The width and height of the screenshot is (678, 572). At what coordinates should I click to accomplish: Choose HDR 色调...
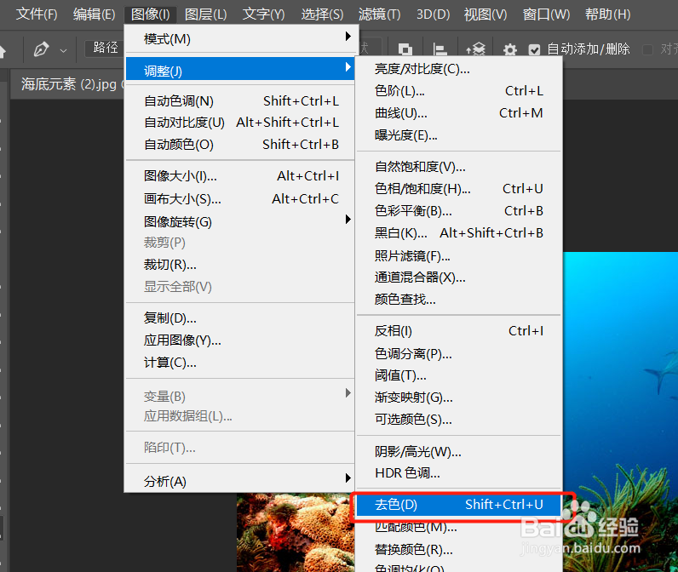coord(459,473)
